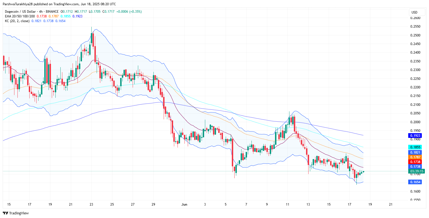Viewport: 429px width, 218px height.
Task: Select the EMA 20/50/100/200 indicator legend
Action: (x=20, y=16)
